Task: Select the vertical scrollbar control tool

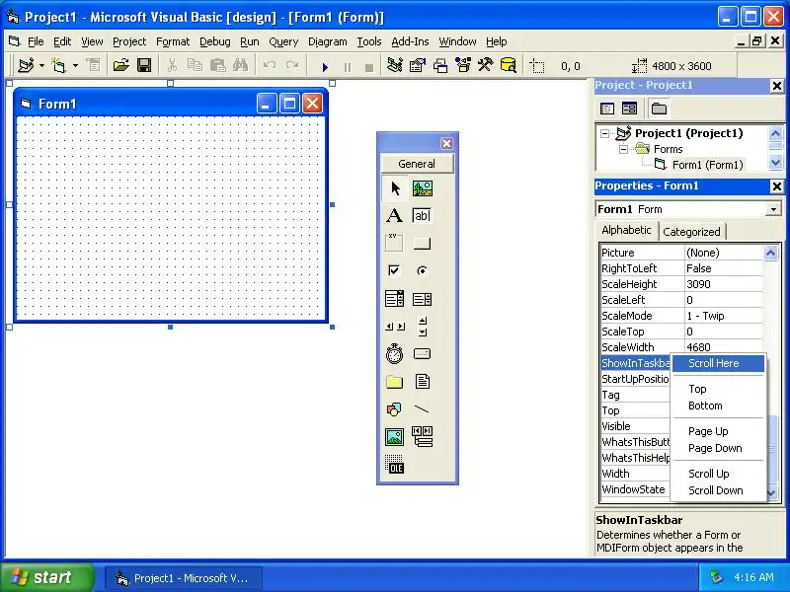Action: click(423, 327)
